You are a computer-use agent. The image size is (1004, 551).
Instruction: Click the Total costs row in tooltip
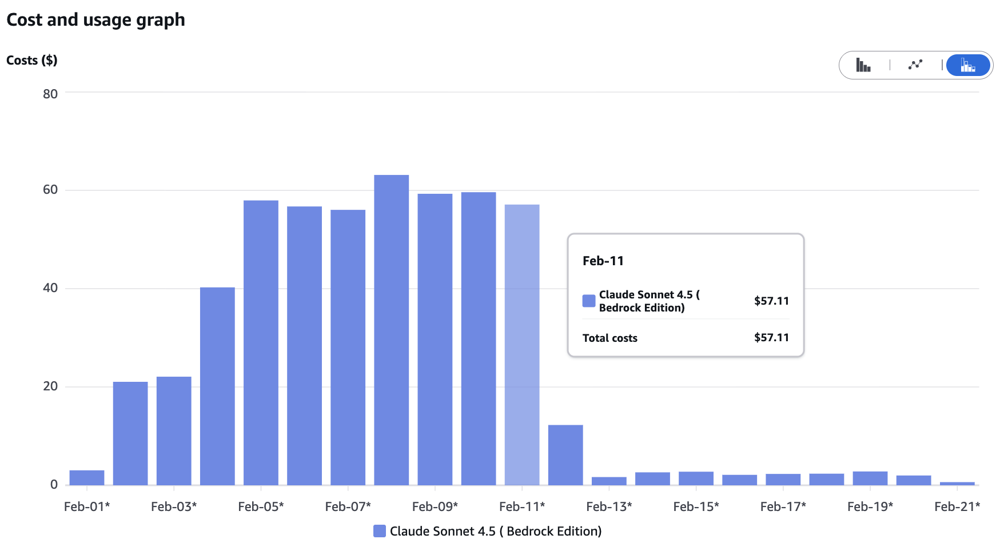[x=609, y=338]
